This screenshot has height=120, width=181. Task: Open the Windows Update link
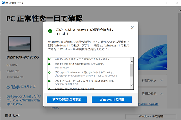(x=148, y=104)
